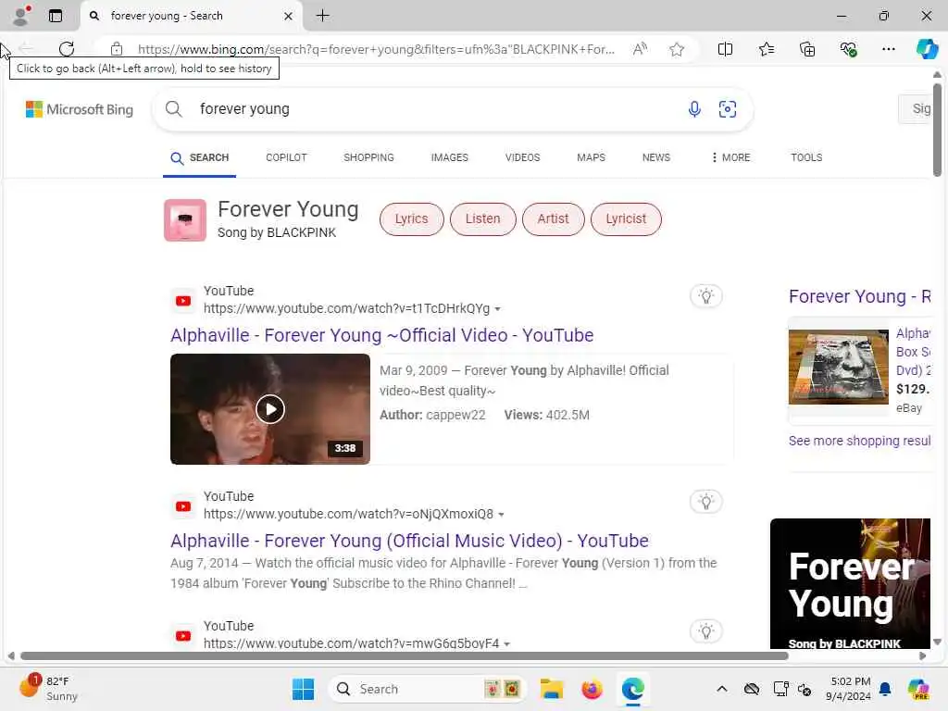This screenshot has width=948, height=711.
Task: Click the horizontal scrollbar at page bottom
Action: [405, 656]
